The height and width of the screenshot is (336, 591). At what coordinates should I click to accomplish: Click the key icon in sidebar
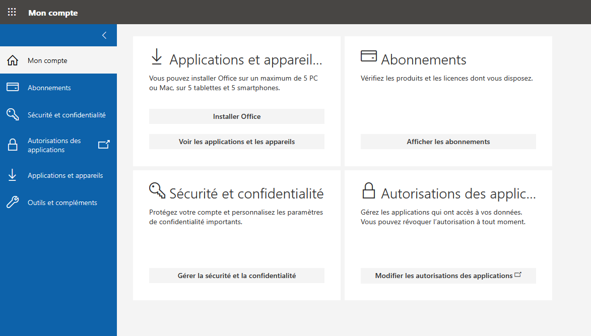(x=13, y=115)
